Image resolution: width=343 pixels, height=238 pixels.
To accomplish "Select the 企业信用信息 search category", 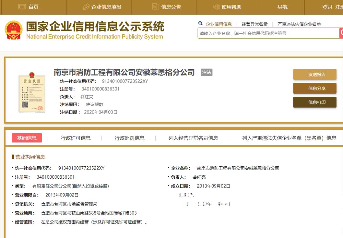I will click(x=219, y=24).
